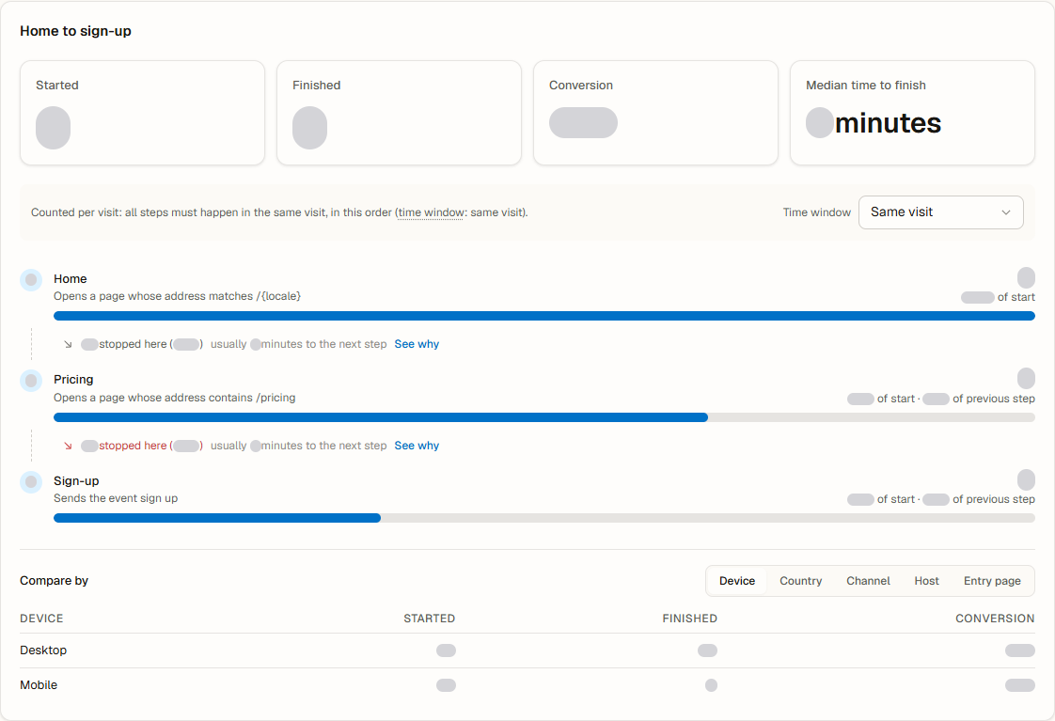Click the Home step circle marker
The width and height of the screenshot is (1055, 721).
coord(31,280)
